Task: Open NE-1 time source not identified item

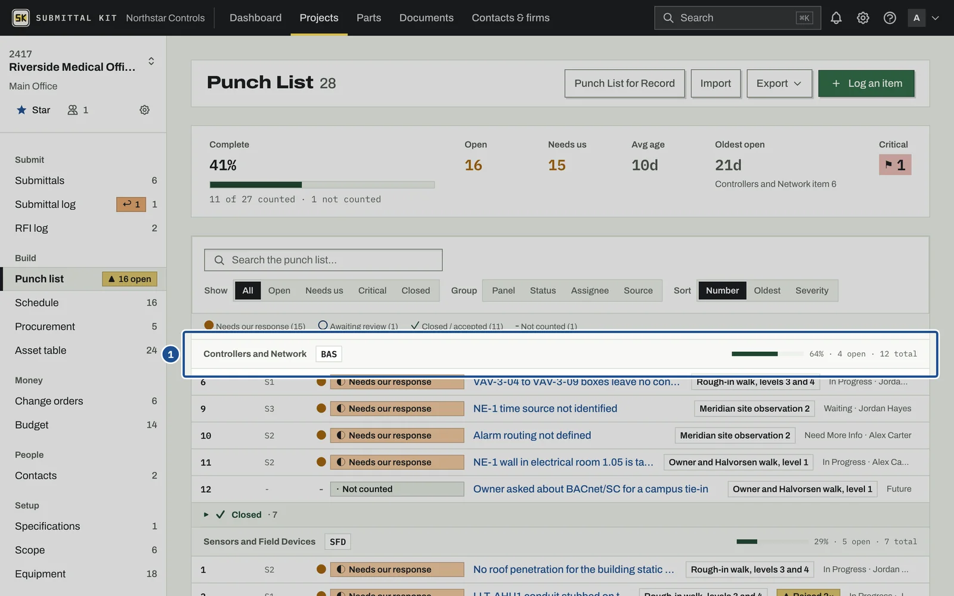Action: click(x=545, y=408)
